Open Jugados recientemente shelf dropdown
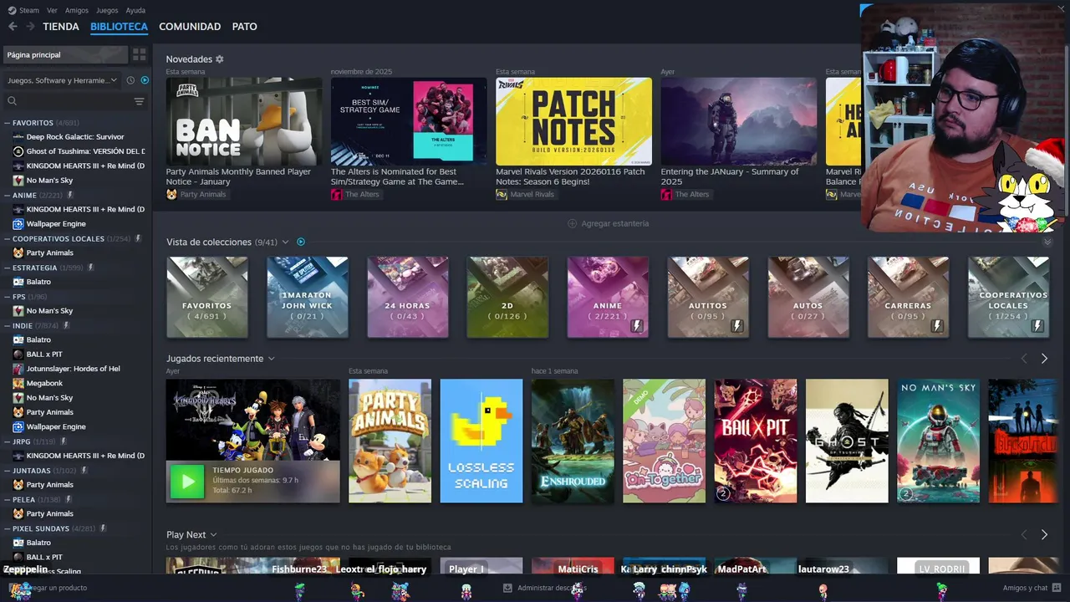This screenshot has height=602, width=1070. 271,359
